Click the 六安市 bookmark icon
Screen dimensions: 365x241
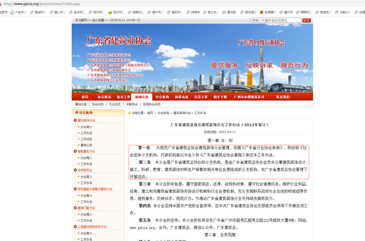click(12, 12)
